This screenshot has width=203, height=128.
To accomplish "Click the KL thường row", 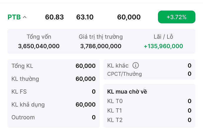I will (x=53, y=79).
